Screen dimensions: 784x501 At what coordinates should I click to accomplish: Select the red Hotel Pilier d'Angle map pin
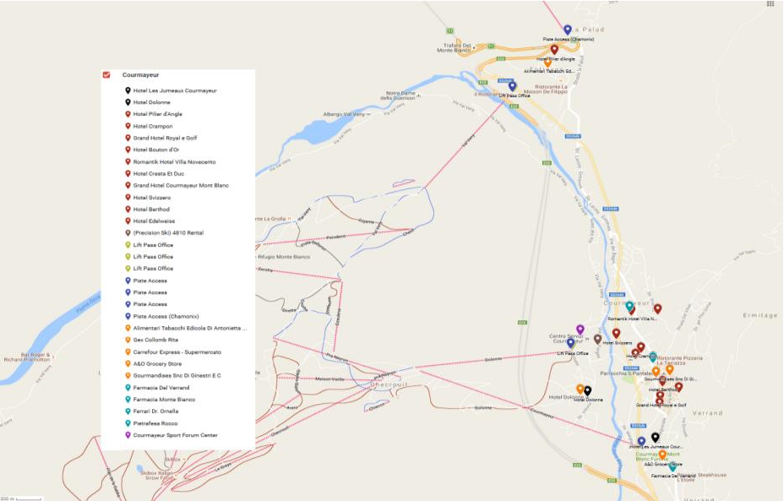pyautogui.click(x=554, y=50)
